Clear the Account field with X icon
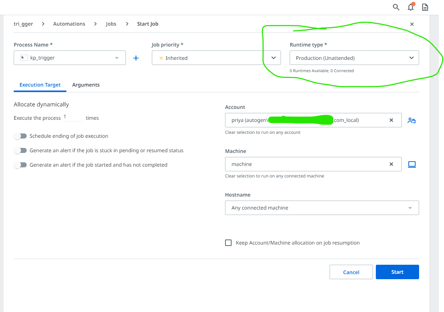 pos(391,120)
